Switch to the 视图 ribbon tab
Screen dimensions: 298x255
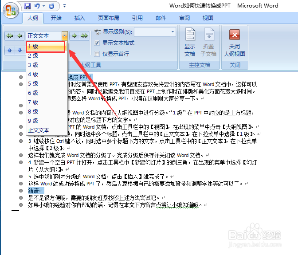coord(208,18)
